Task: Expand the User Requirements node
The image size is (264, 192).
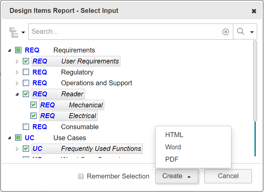Action: [17, 61]
